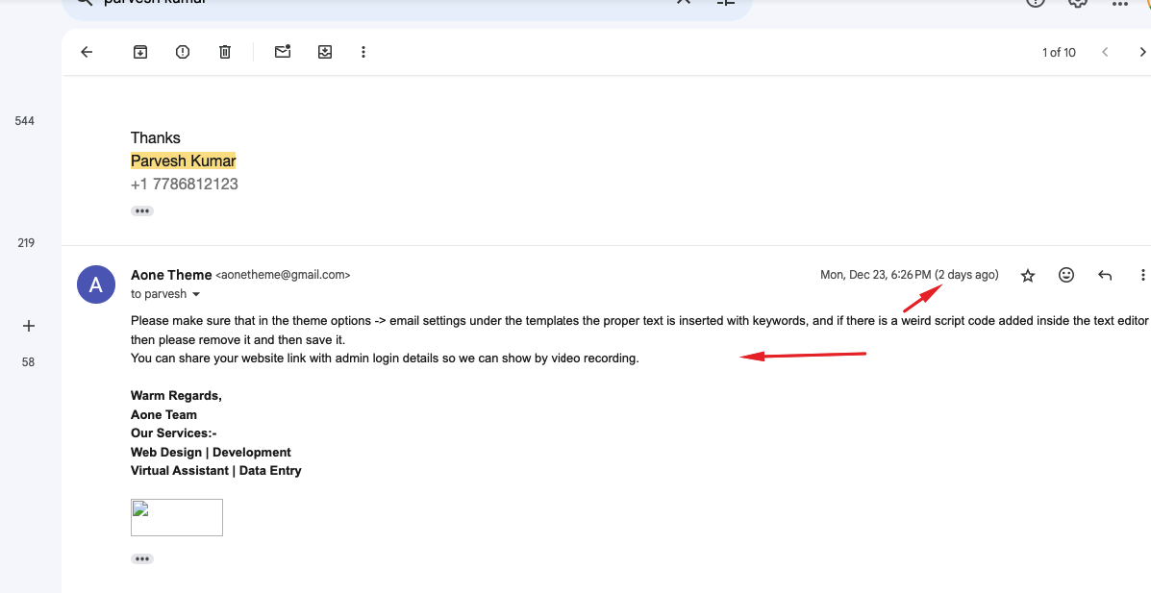Mark conversation as unread
Viewport: 1151px width, 593px height.
pyautogui.click(x=283, y=51)
